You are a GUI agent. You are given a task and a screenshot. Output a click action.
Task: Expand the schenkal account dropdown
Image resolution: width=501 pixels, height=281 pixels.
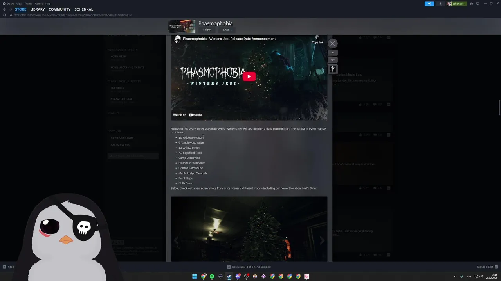click(457, 4)
